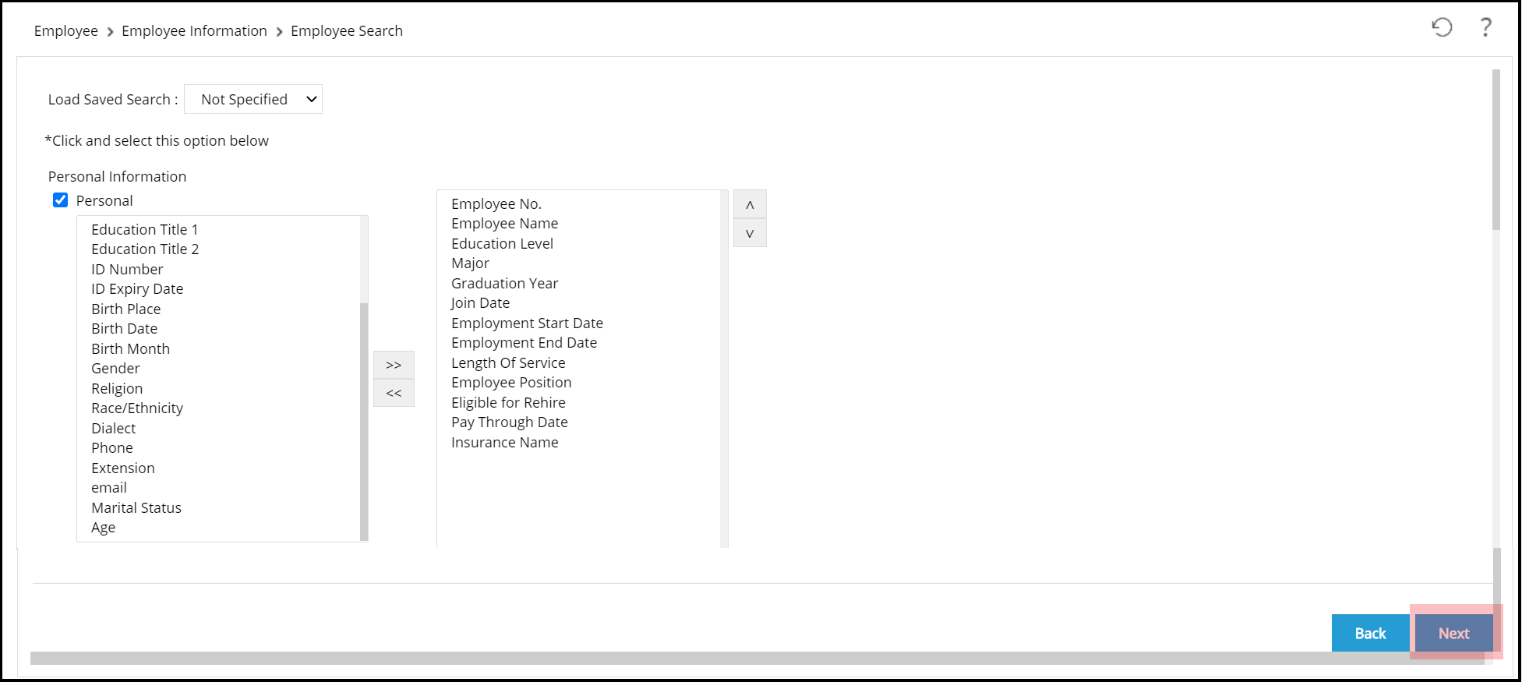Add fields using the >> button
The image size is (1522, 682).
tap(394, 365)
